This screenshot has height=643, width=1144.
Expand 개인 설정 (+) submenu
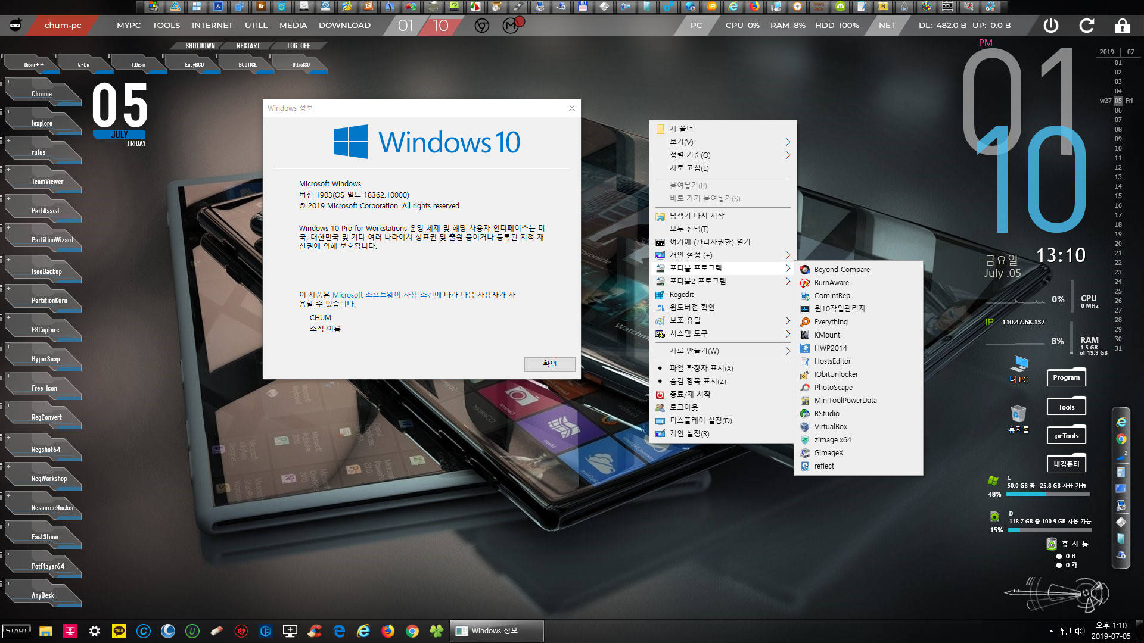(723, 255)
